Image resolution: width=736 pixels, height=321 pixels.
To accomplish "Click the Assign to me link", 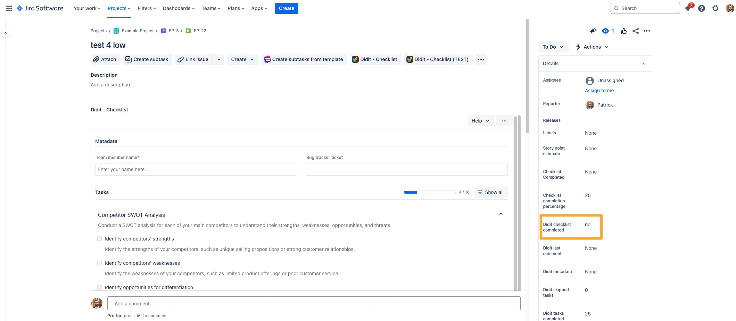I will coord(599,91).
